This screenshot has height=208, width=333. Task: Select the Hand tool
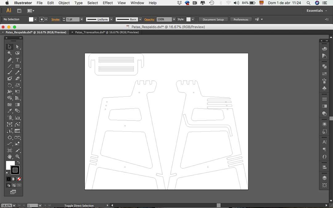(10, 157)
